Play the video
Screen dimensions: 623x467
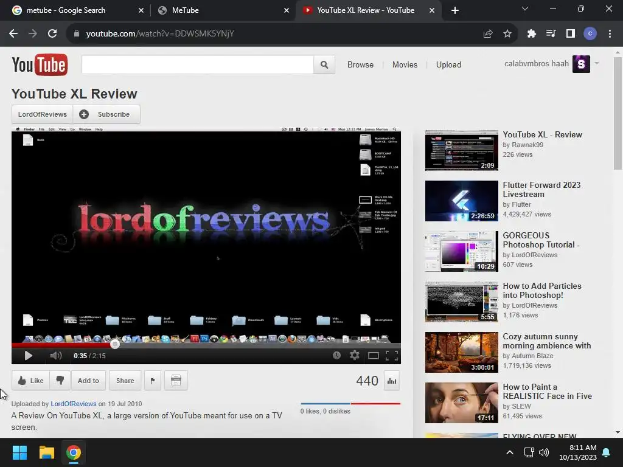click(x=28, y=355)
